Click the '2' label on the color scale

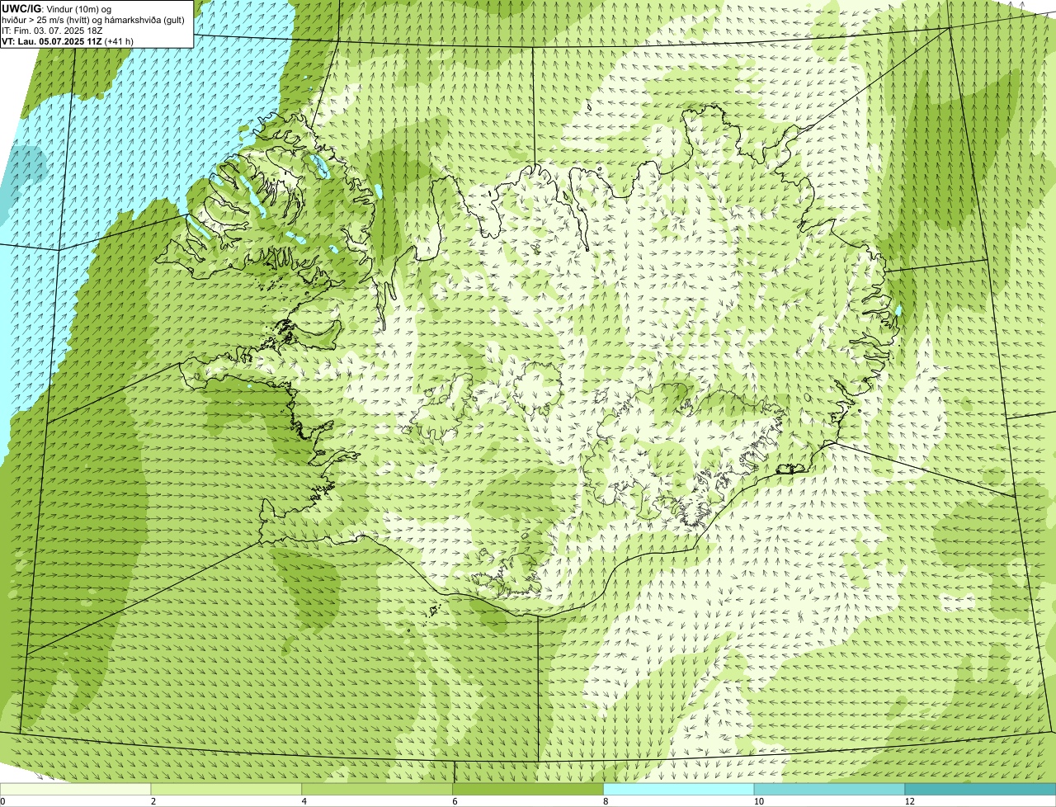click(x=153, y=801)
